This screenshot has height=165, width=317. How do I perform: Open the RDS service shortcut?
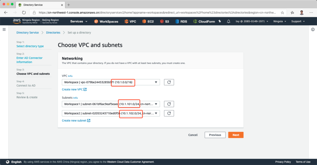coord(177,21)
